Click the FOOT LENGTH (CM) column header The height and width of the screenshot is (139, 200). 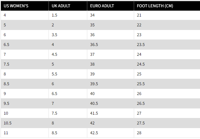167,6
